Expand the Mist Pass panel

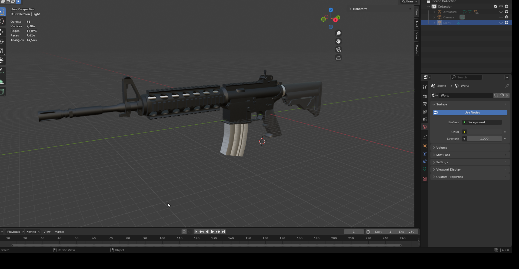pyautogui.click(x=470, y=155)
